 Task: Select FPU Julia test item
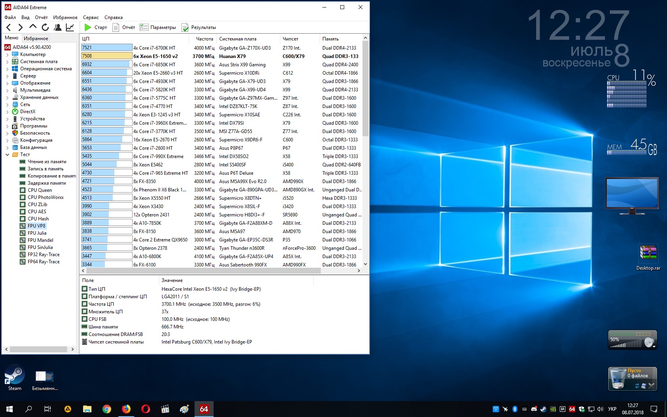[x=37, y=233]
